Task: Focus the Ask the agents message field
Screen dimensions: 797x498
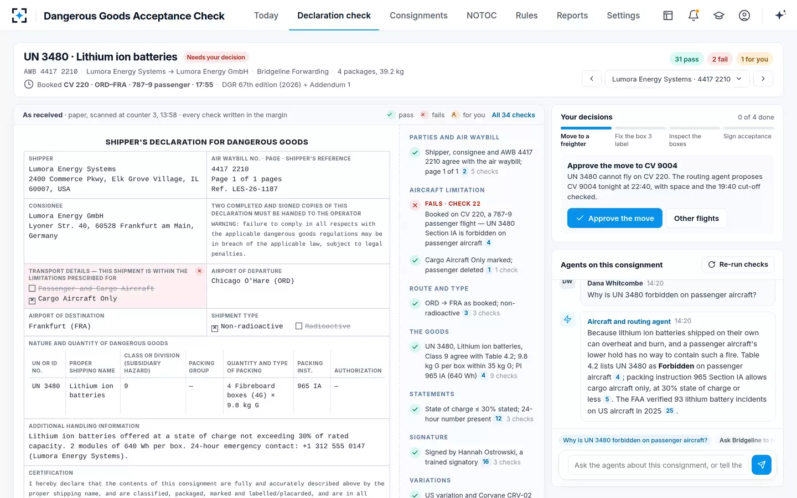Action: [658, 465]
